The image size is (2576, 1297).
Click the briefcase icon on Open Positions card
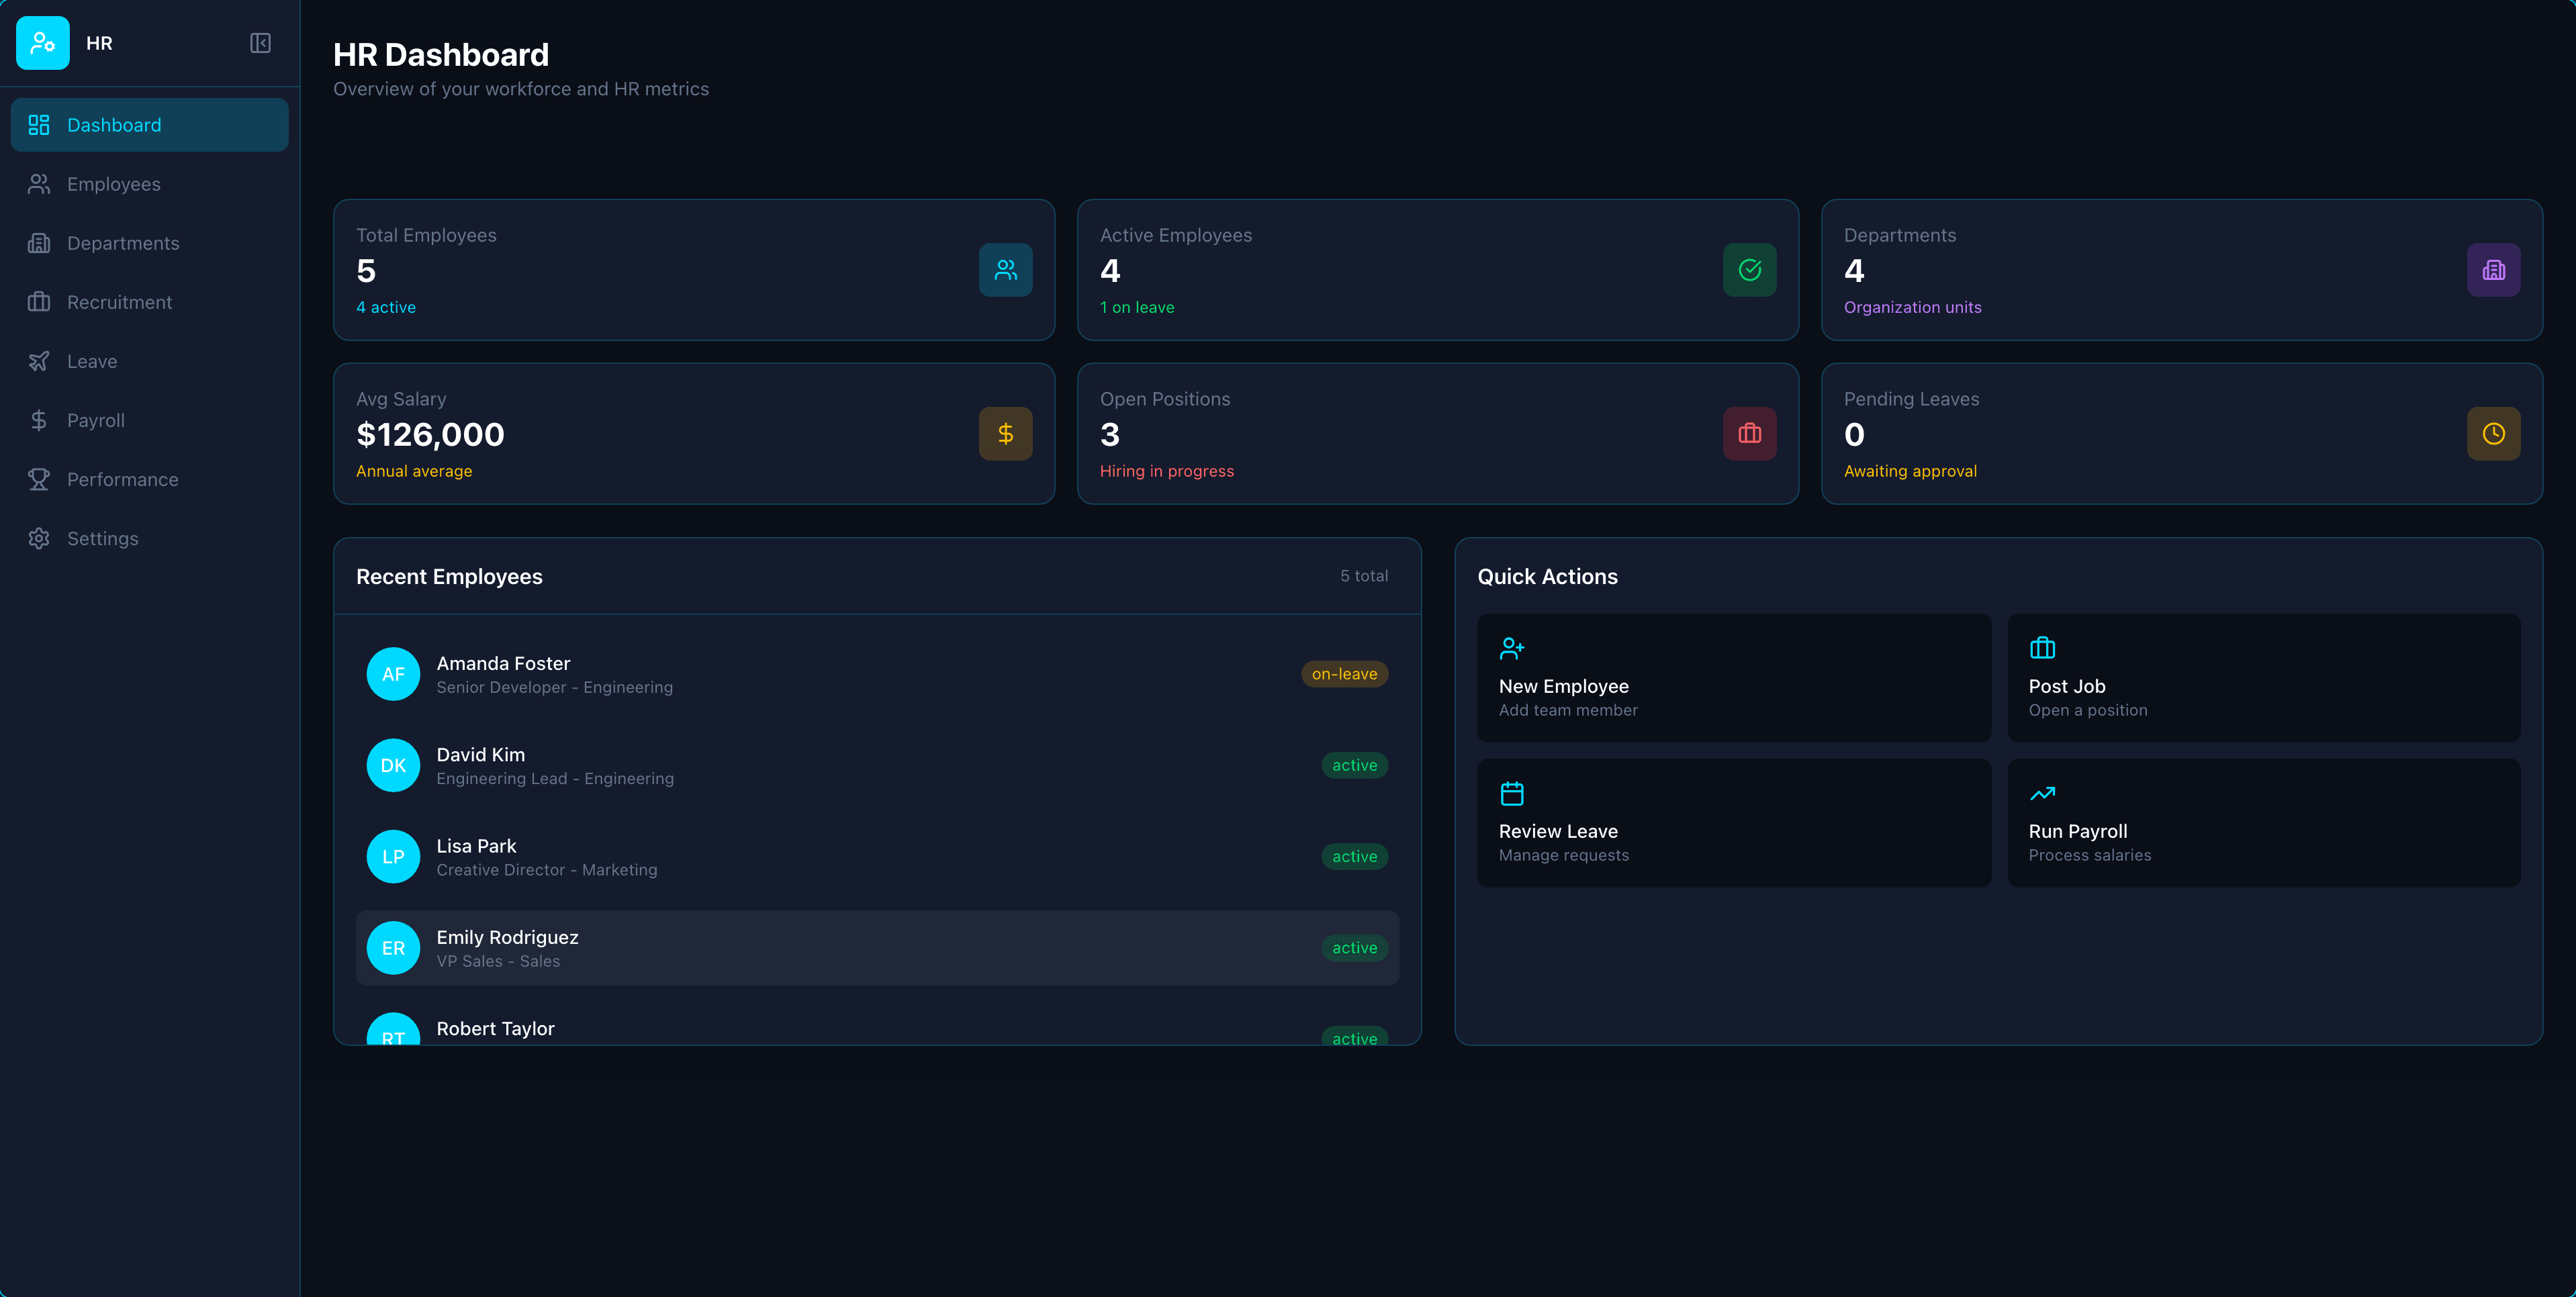pyautogui.click(x=1749, y=433)
